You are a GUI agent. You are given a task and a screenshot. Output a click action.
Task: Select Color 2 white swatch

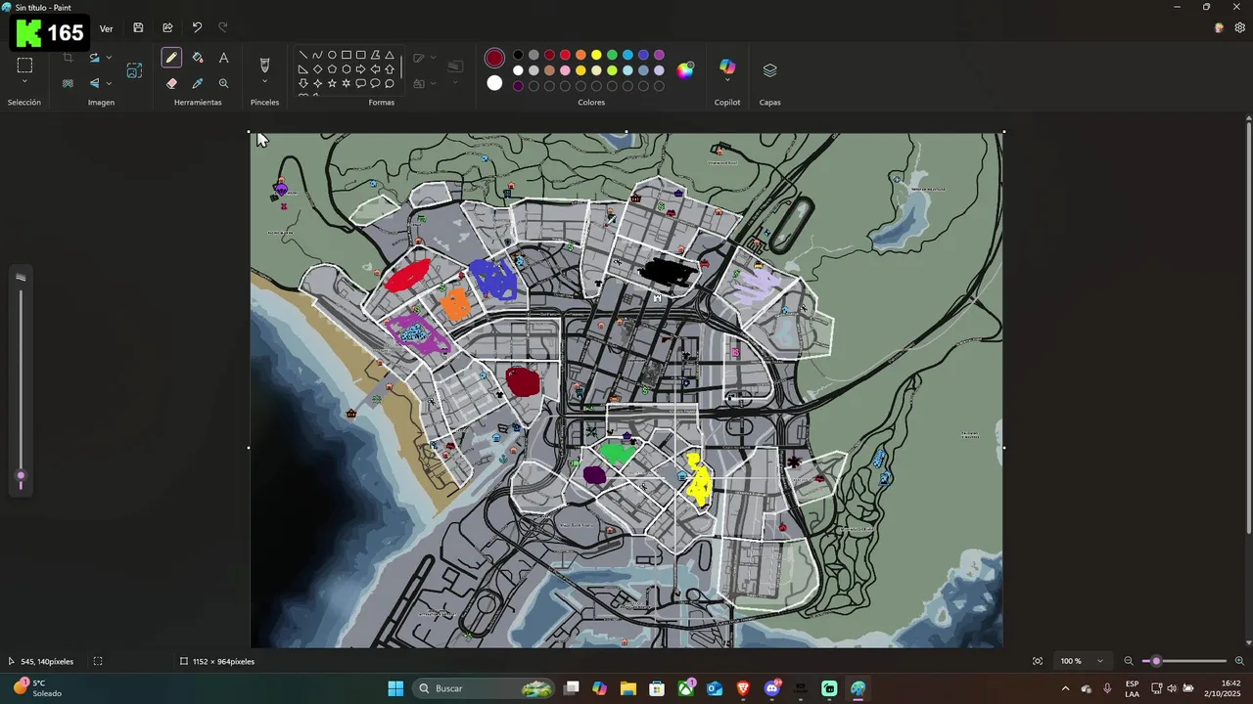click(x=494, y=83)
